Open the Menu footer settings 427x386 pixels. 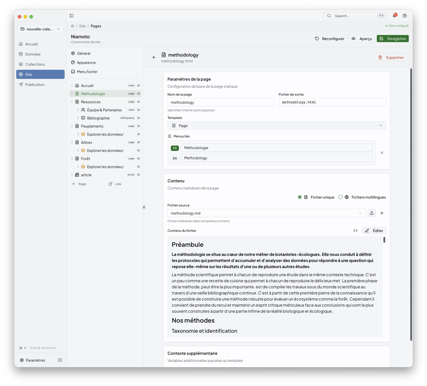[87, 72]
